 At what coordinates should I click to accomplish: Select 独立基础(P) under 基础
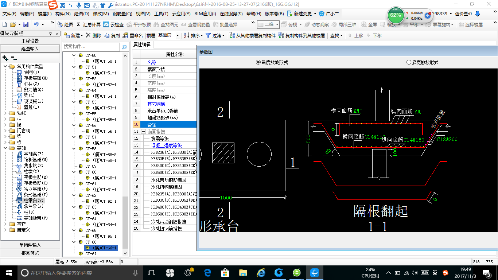32,189
